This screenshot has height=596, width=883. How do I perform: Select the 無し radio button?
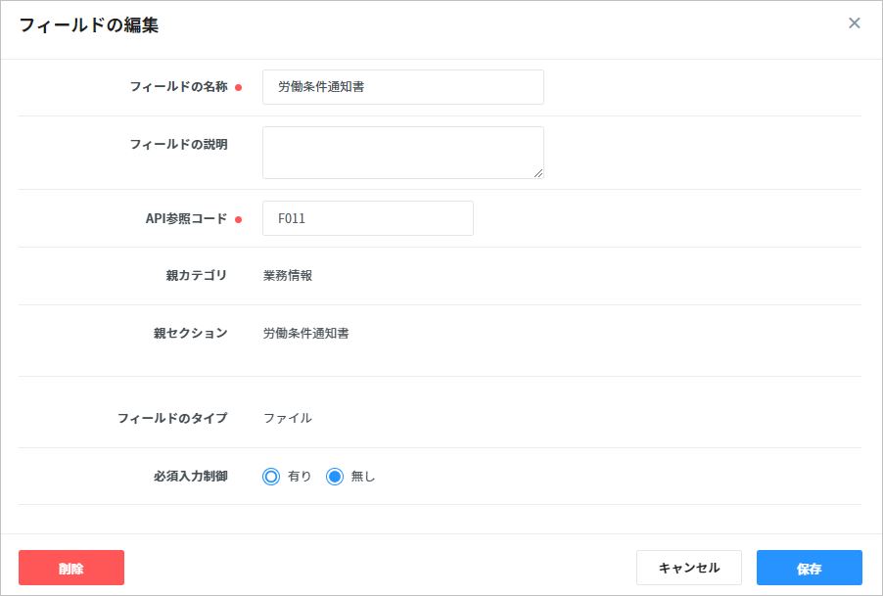[335, 477]
